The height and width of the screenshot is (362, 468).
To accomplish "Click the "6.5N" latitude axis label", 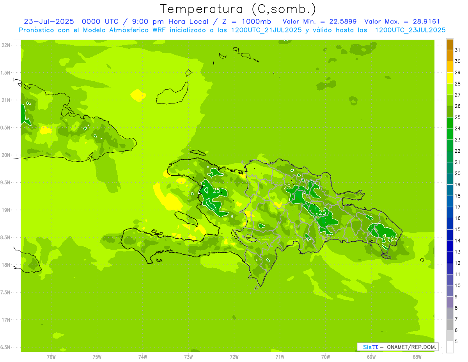I will point(5,347).
